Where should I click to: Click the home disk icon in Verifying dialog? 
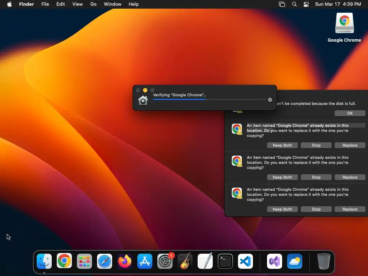[x=143, y=100]
